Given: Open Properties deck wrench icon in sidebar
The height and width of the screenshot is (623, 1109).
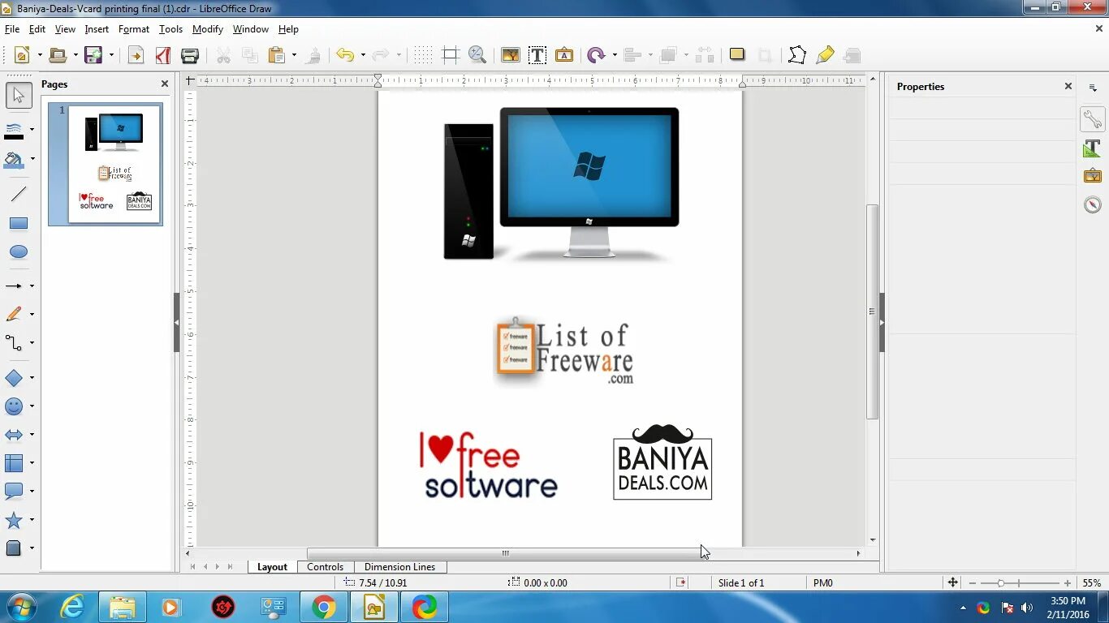Looking at the screenshot, I should (x=1093, y=119).
